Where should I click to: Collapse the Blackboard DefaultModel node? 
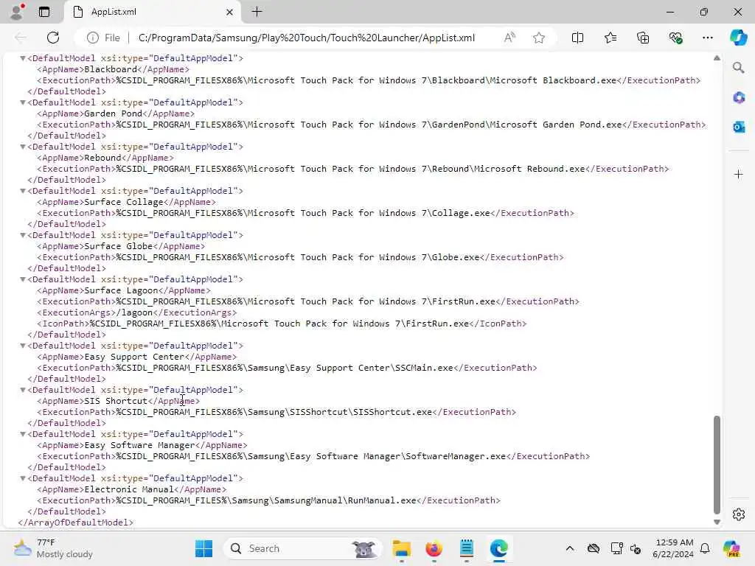(x=22, y=58)
